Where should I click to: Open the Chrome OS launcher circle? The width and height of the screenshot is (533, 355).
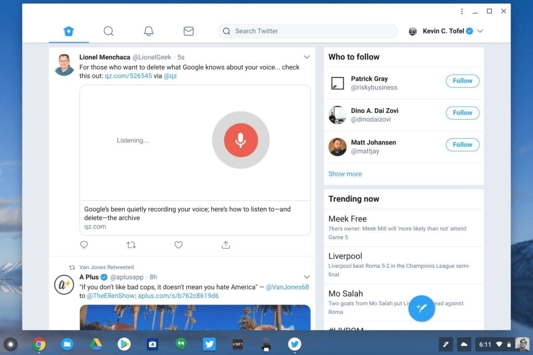click(10, 345)
